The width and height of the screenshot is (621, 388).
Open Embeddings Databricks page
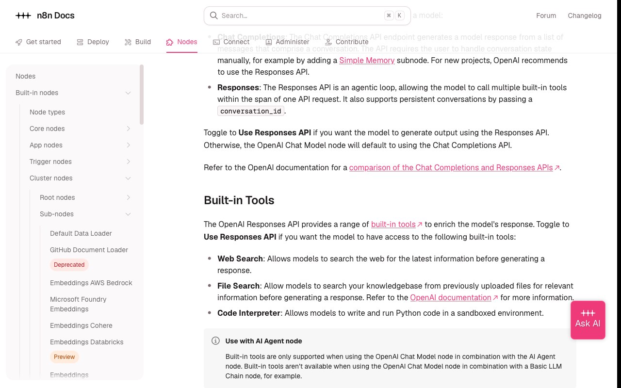[87, 342]
